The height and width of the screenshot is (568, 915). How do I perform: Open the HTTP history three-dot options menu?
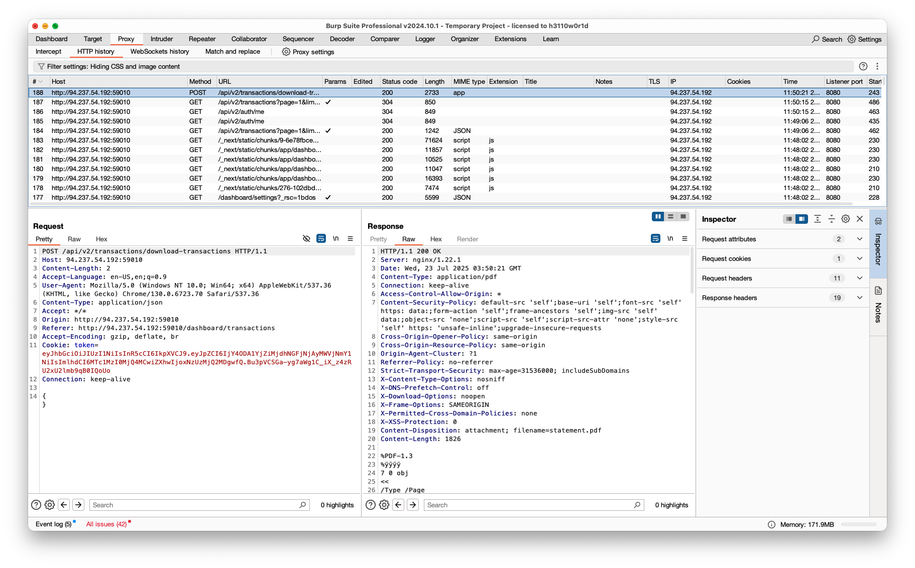tap(877, 66)
